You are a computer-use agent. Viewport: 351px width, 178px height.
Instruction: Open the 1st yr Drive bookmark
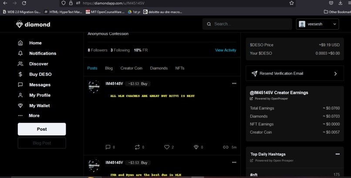[x=134, y=12]
